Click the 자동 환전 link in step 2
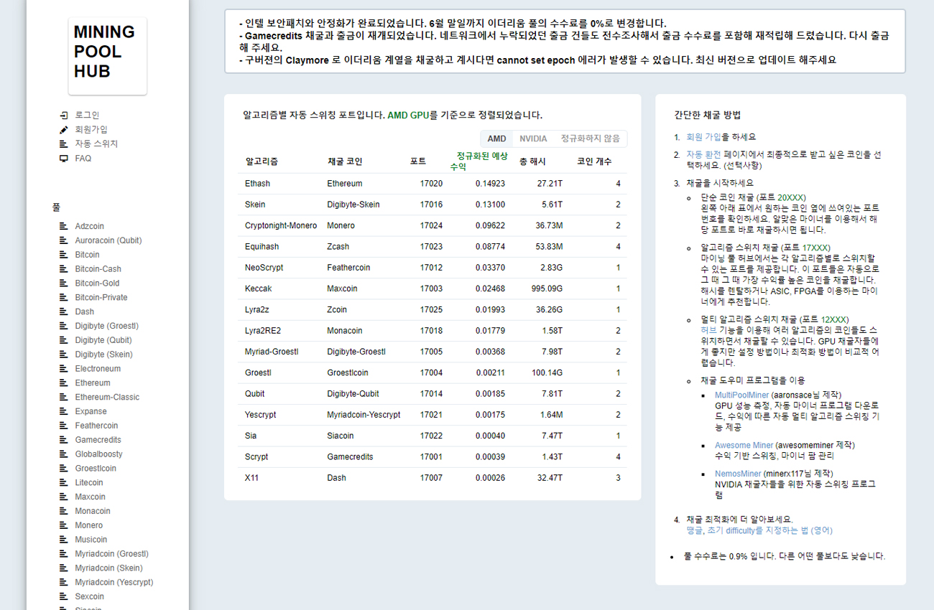 [x=703, y=154]
